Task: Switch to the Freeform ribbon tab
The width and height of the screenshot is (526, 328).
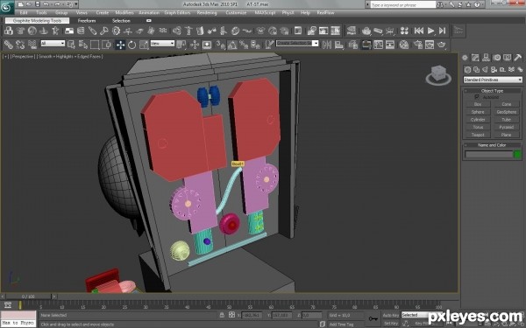Action: pyautogui.click(x=87, y=21)
